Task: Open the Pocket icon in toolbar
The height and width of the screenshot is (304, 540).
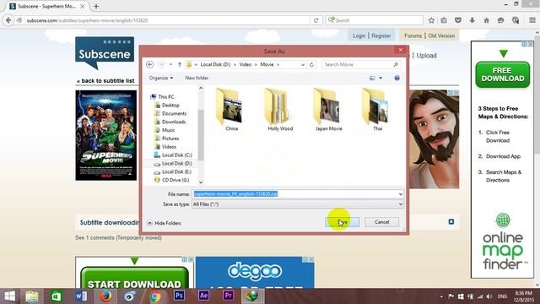Action: click(x=458, y=20)
